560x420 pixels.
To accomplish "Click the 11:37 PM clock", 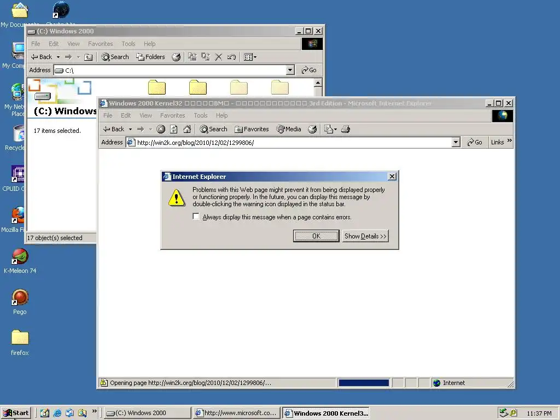I will pyautogui.click(x=539, y=413).
